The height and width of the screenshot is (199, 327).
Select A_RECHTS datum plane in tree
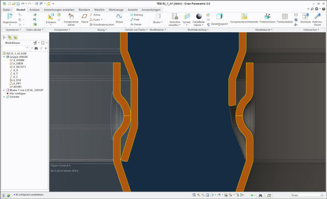coord(19,67)
